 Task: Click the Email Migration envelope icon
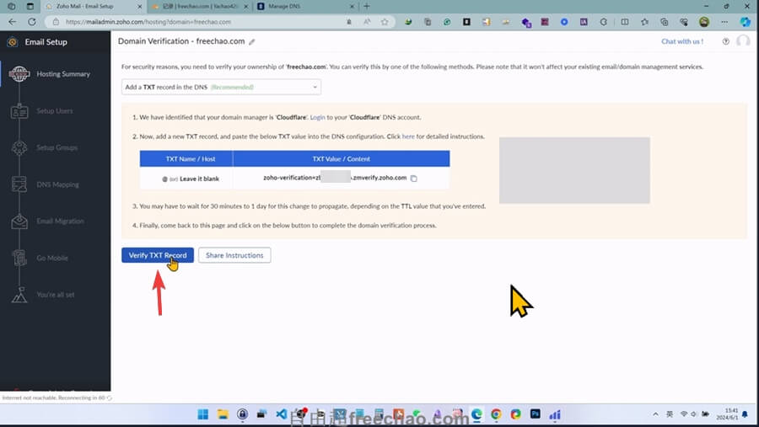(19, 222)
